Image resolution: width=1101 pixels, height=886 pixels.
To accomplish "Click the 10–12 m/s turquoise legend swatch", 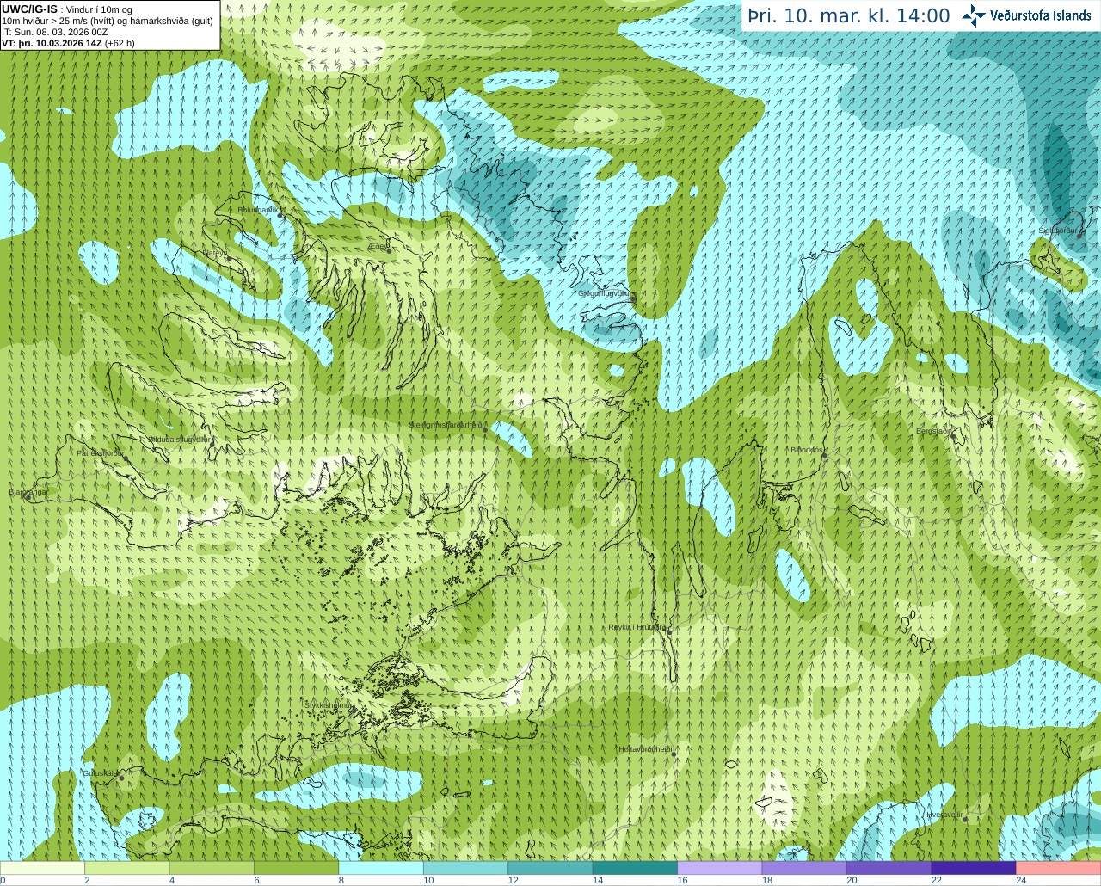I will tap(465, 868).
